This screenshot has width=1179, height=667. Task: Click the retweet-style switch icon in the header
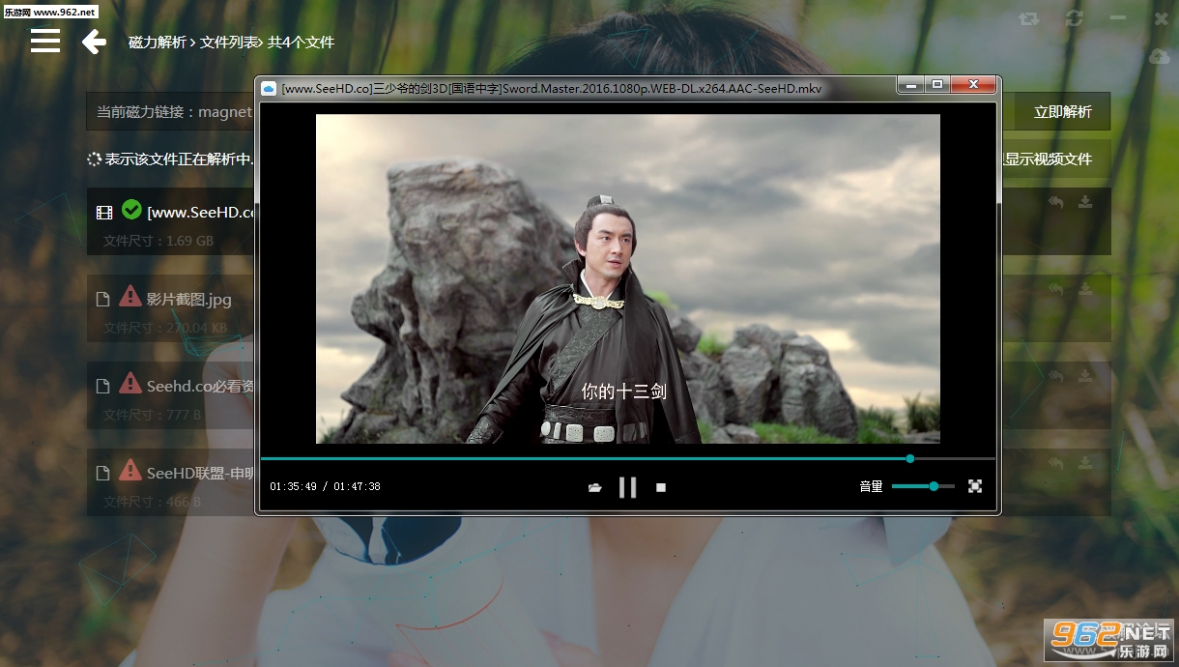(1029, 18)
